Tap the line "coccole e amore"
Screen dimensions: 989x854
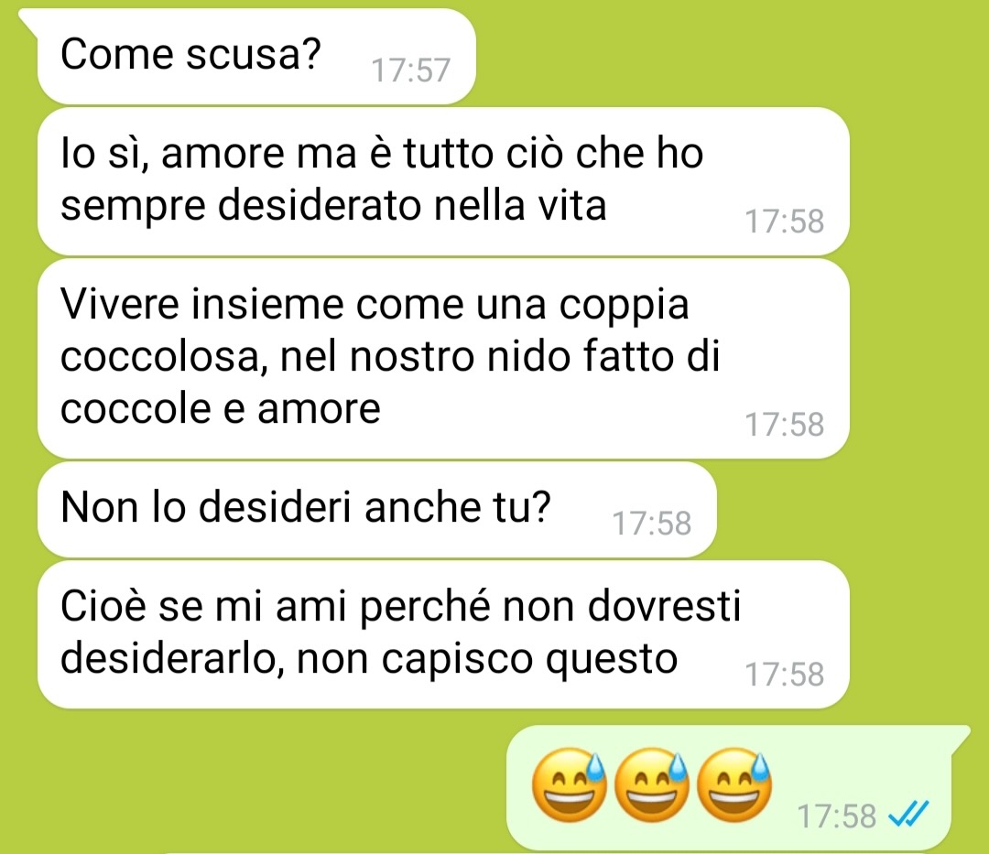pyautogui.click(x=221, y=408)
